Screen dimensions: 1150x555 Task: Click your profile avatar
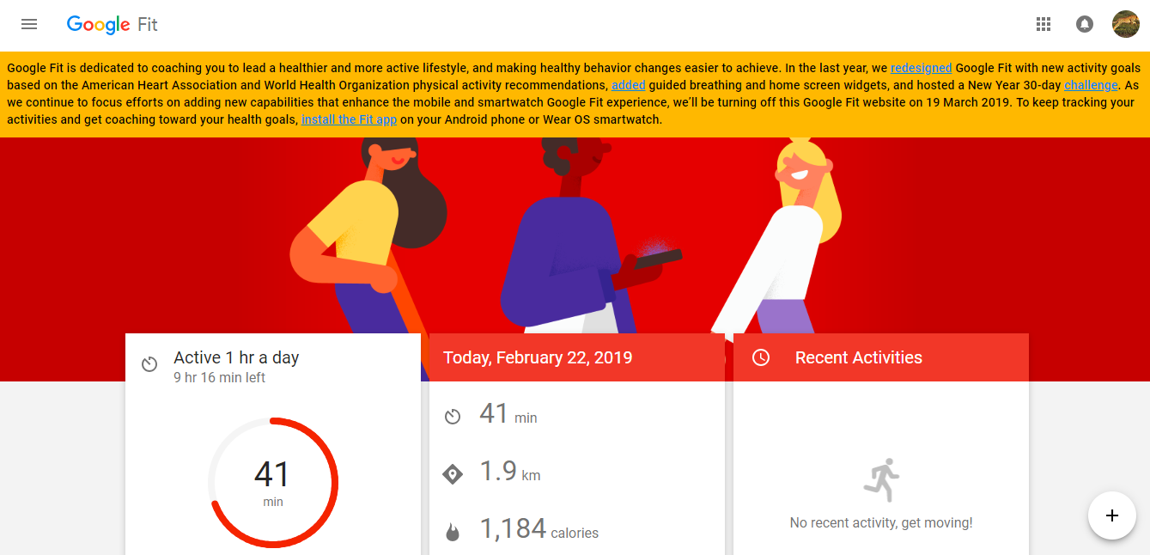pyautogui.click(x=1125, y=24)
